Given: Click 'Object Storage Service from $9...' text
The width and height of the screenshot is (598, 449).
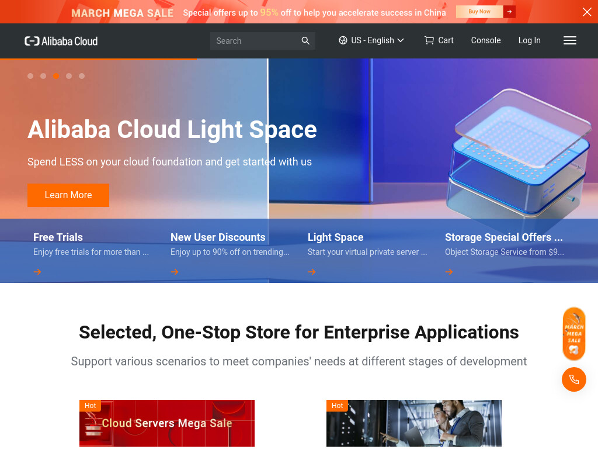Looking at the screenshot, I should [x=504, y=252].
